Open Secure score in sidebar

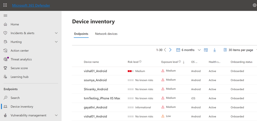tap(19, 68)
